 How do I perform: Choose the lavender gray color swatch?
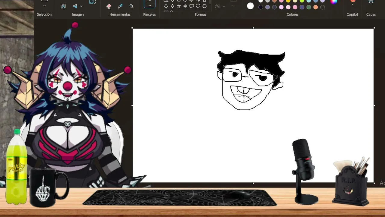[268, 7]
